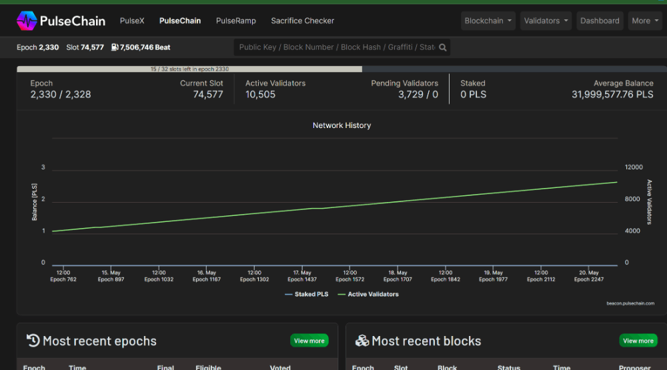Click the Slot 74,577 header link
667x370 pixels.
(x=85, y=47)
